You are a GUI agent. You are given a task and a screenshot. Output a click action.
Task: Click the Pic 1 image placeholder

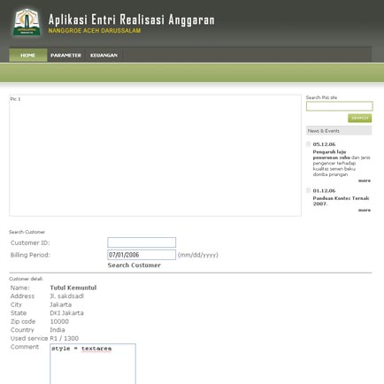pyautogui.click(x=155, y=156)
